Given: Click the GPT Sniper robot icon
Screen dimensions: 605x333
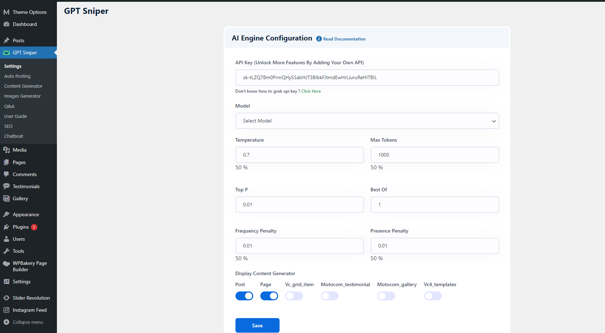Looking at the screenshot, I should point(6,53).
